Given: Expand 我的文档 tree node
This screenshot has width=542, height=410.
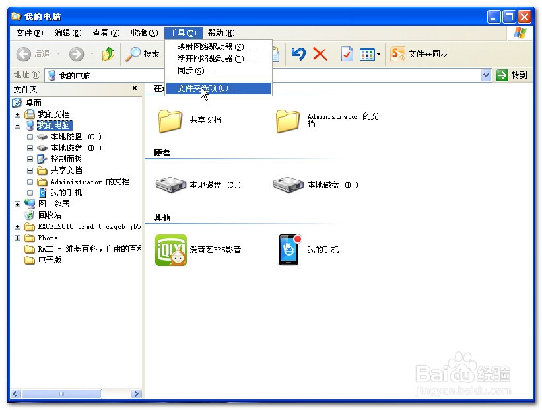Looking at the screenshot, I should point(17,114).
